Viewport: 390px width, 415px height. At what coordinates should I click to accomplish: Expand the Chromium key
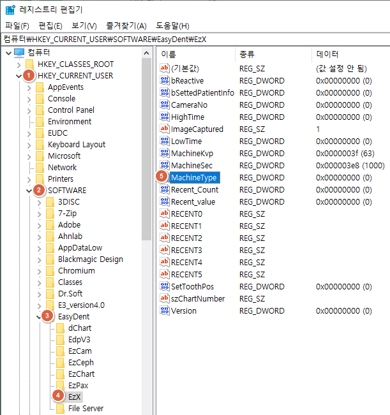click(x=40, y=271)
